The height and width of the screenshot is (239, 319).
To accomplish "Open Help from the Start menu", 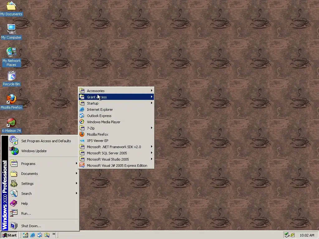I will tap(44, 204).
